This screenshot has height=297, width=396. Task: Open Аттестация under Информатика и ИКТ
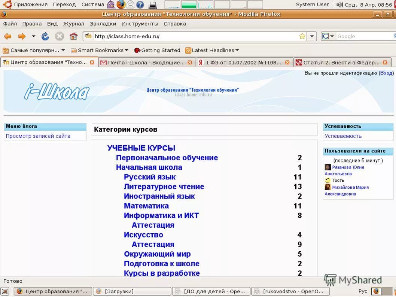click(x=153, y=225)
